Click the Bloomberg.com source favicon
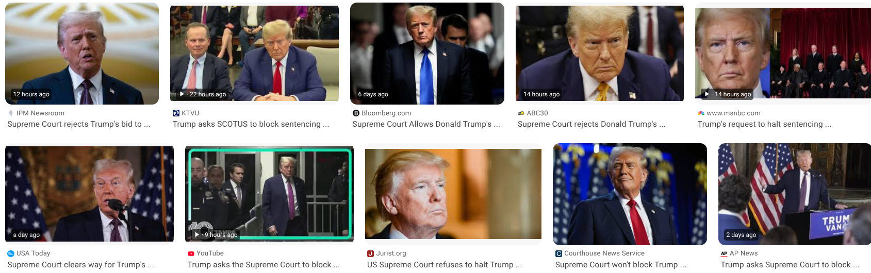 (x=356, y=113)
